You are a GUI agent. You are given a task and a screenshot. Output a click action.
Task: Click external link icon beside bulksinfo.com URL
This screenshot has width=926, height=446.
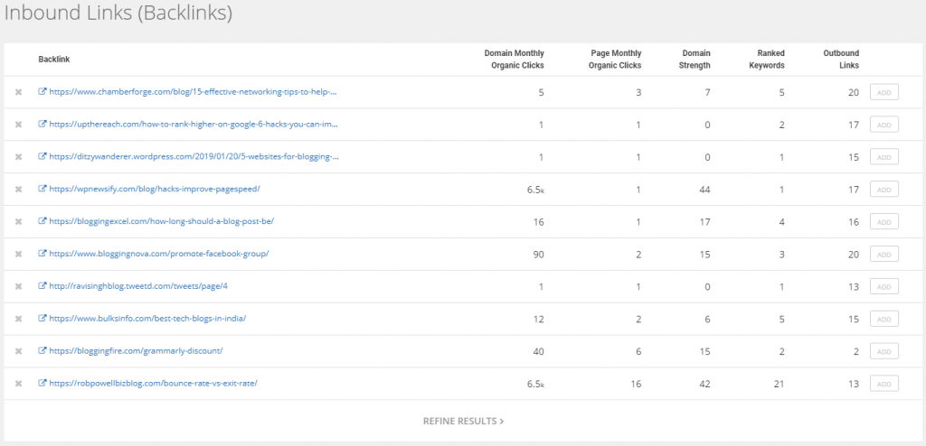coord(43,319)
